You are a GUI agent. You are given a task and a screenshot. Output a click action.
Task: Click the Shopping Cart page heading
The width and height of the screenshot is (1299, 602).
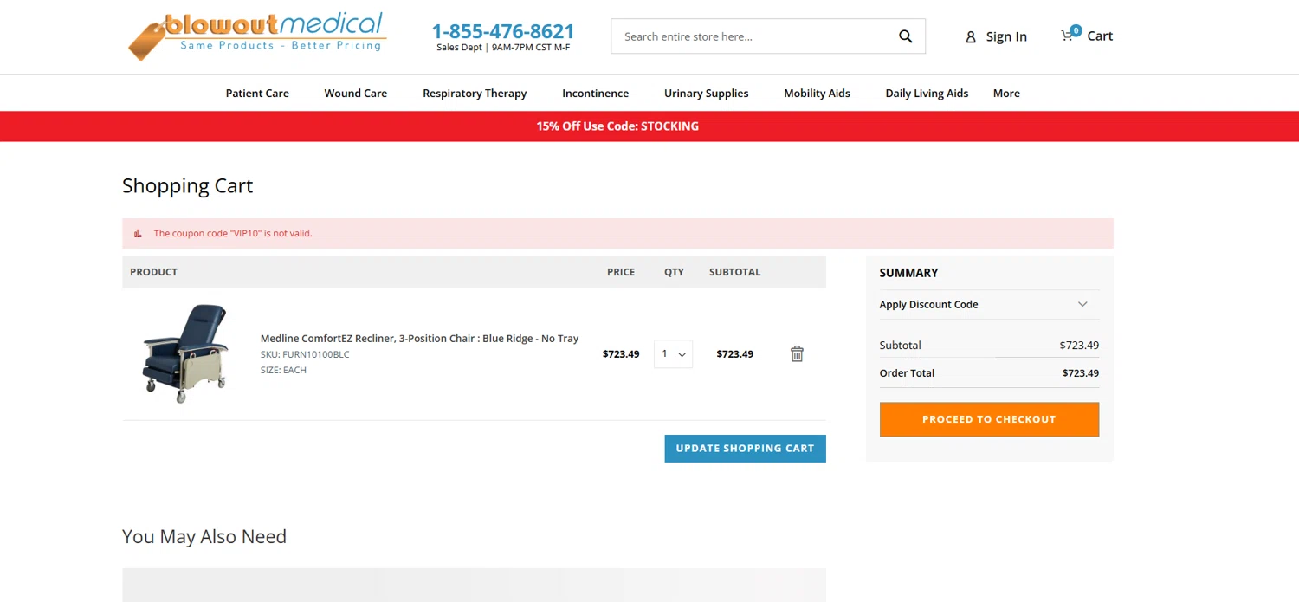(187, 186)
